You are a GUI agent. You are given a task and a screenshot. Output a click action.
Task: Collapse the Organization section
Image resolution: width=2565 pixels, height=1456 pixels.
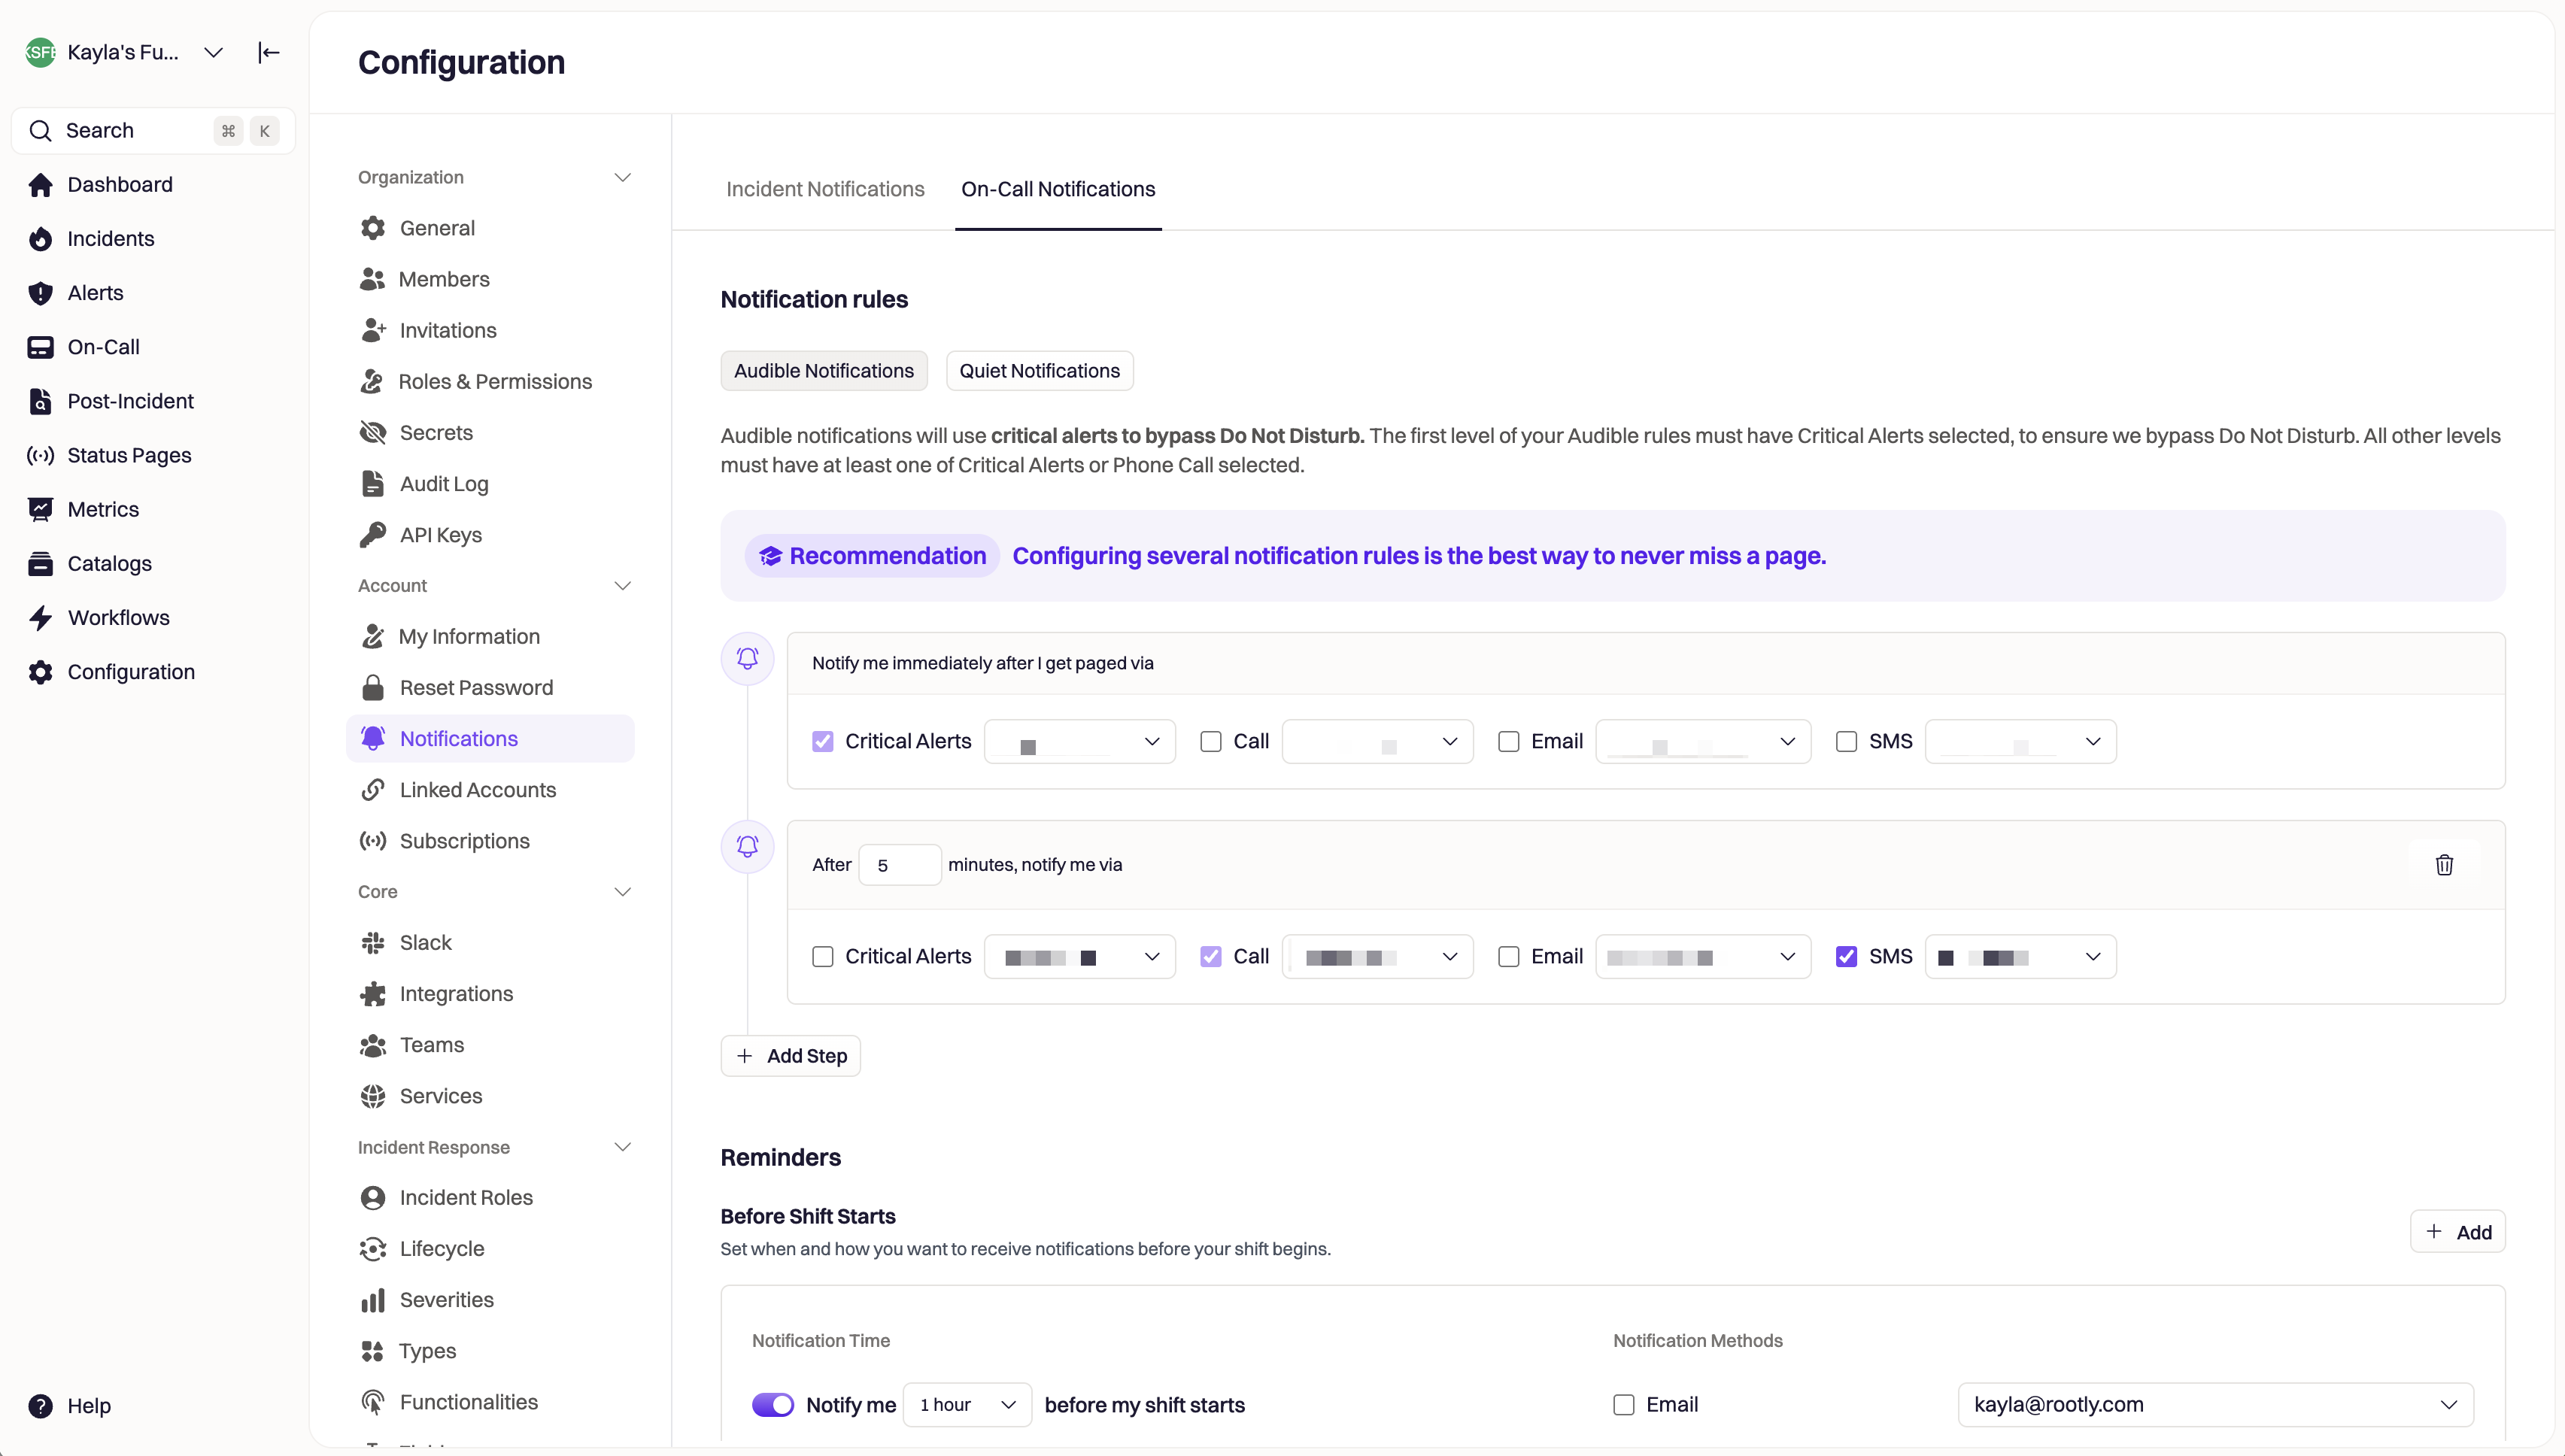(622, 178)
